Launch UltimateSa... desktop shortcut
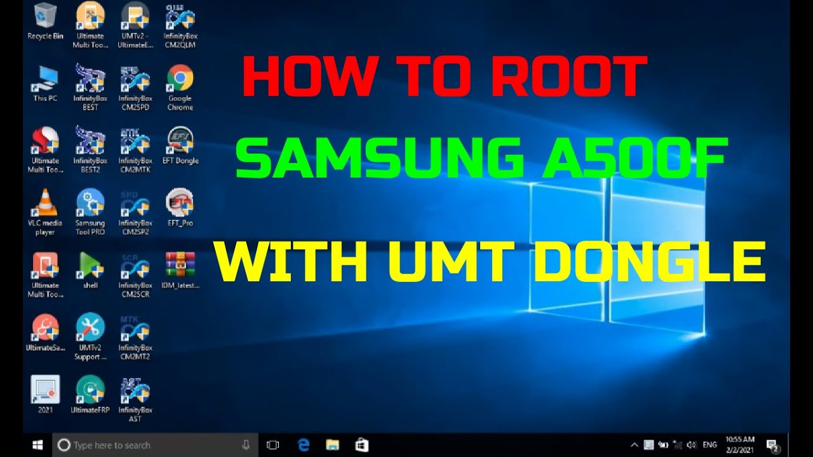Image resolution: width=813 pixels, height=457 pixels. [x=45, y=332]
